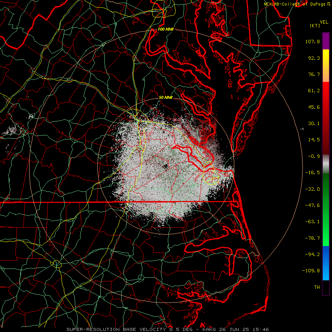332x332 pixels.
Task: Select the 92.3 legend value
Action: (314, 58)
